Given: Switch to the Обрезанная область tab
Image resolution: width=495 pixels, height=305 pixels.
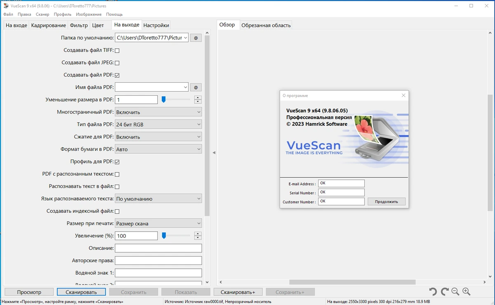Looking at the screenshot, I should [266, 25].
